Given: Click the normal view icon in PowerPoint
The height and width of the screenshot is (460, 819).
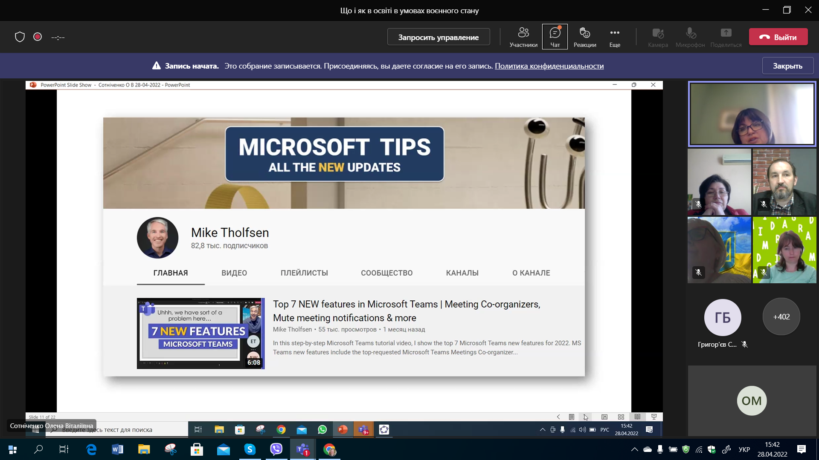Looking at the screenshot, I should click(604, 417).
